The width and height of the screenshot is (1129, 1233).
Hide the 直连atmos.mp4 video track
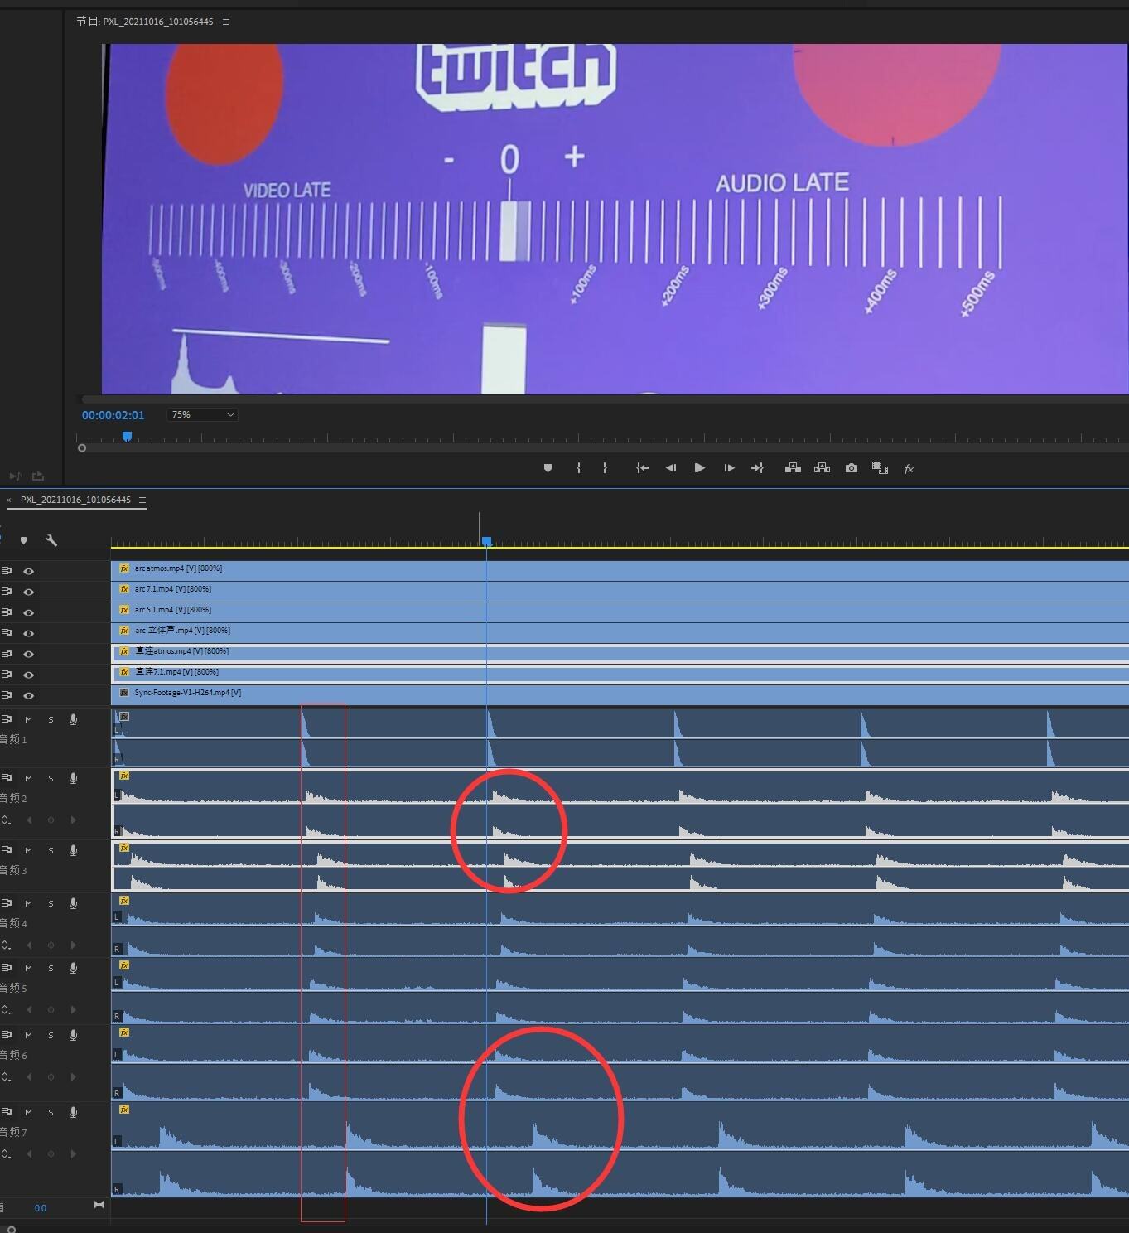(x=29, y=654)
